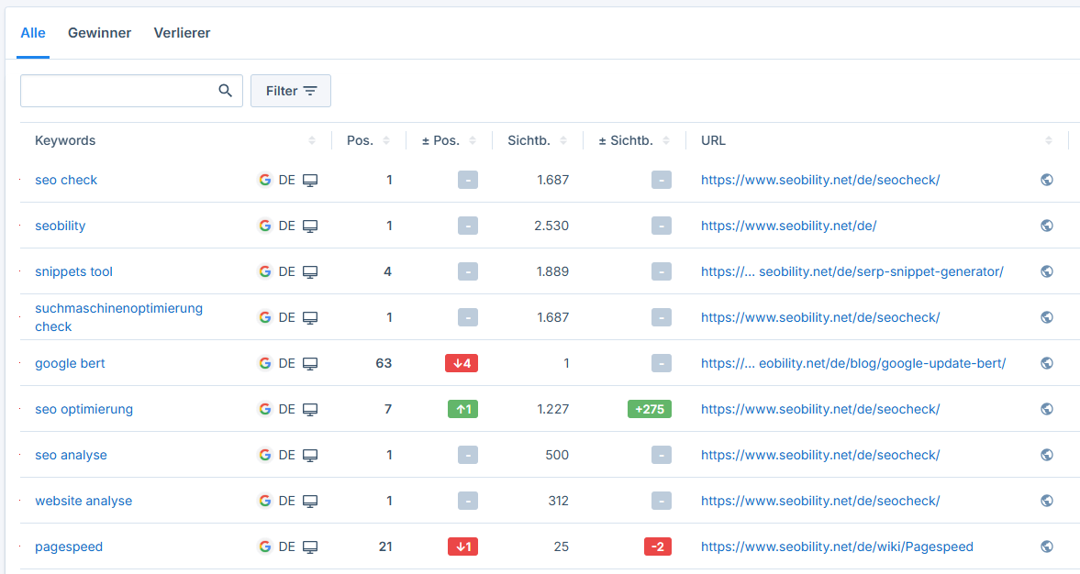Click visibility value 312
This screenshot has height=574, width=1080.
(x=559, y=501)
